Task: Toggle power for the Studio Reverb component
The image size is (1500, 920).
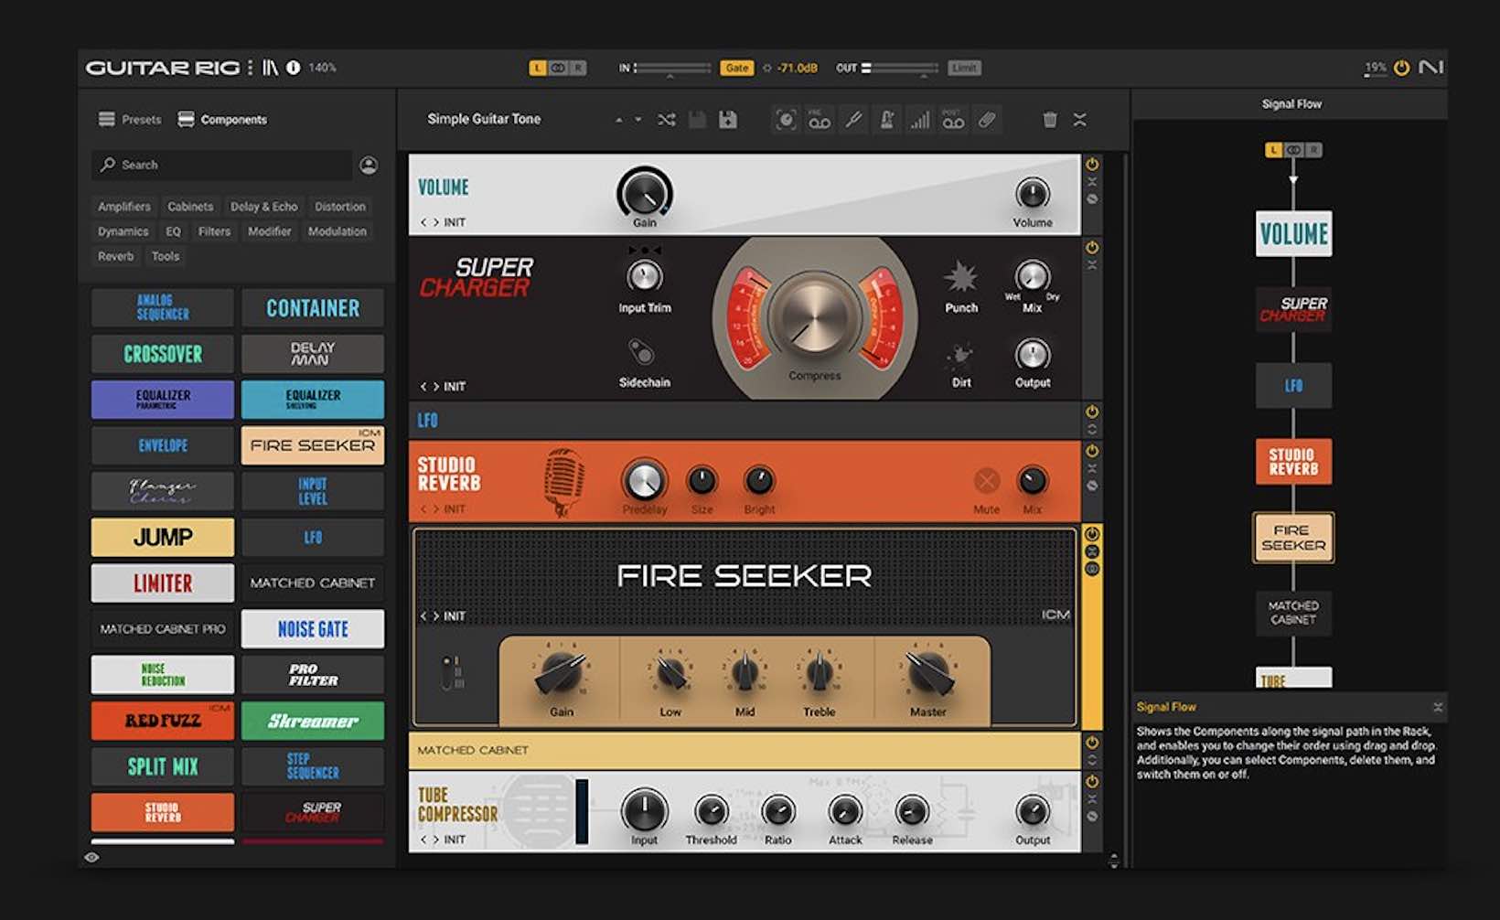Action: 1092,451
